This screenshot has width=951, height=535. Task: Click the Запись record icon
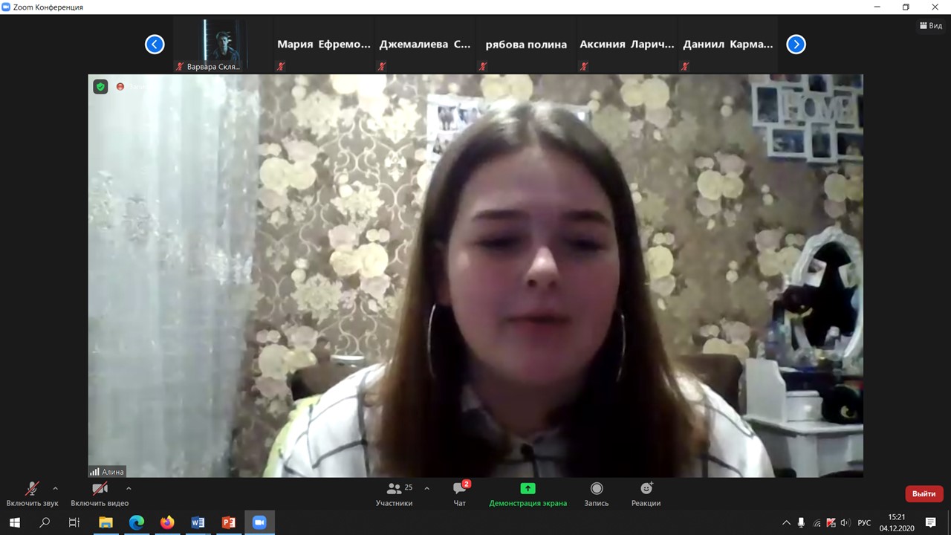(x=596, y=489)
